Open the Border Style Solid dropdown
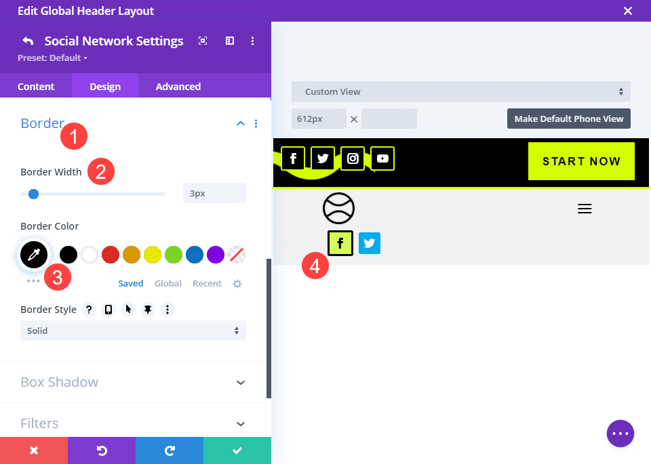Viewport: 651px width, 464px height. (133, 331)
